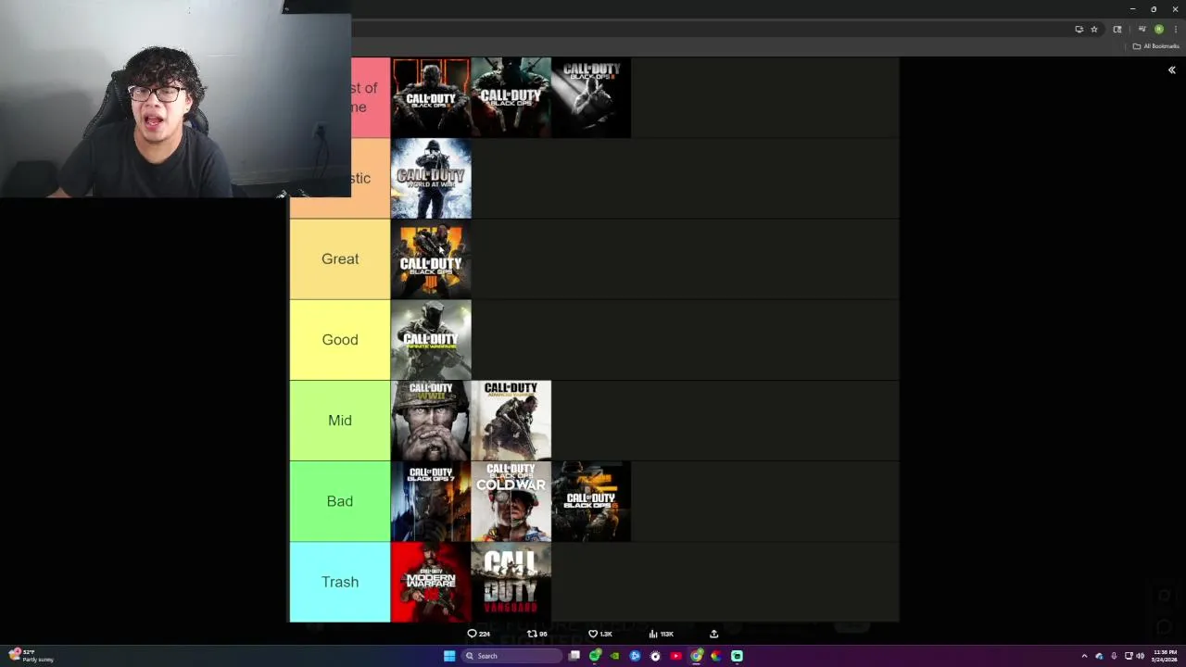Switch to the active Chrome taskbar icon
This screenshot has width=1186, height=667.
(696, 656)
